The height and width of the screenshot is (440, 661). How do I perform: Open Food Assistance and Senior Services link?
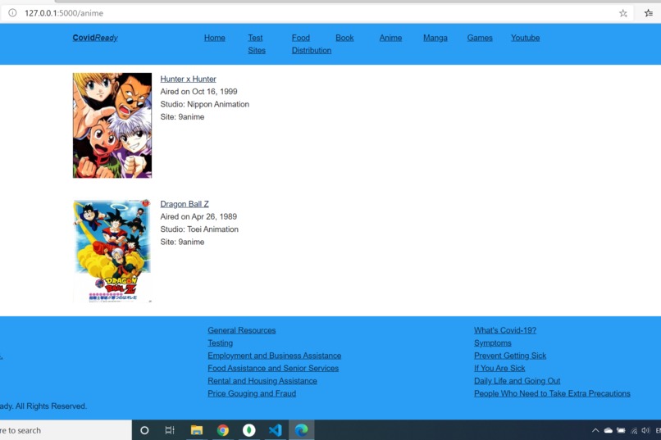pos(273,368)
